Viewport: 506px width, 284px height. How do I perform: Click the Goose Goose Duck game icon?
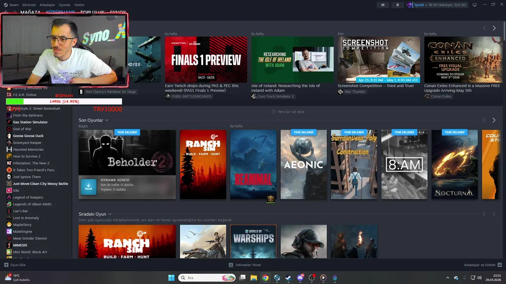point(9,136)
